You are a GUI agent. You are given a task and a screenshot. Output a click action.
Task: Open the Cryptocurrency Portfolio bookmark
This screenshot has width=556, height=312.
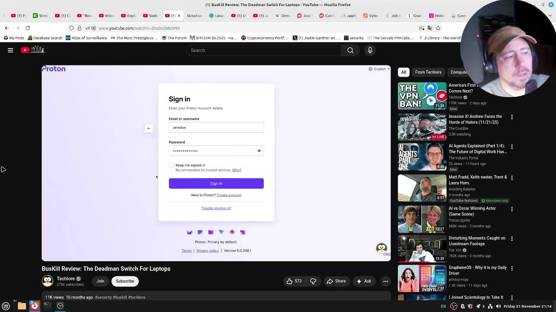(x=265, y=38)
